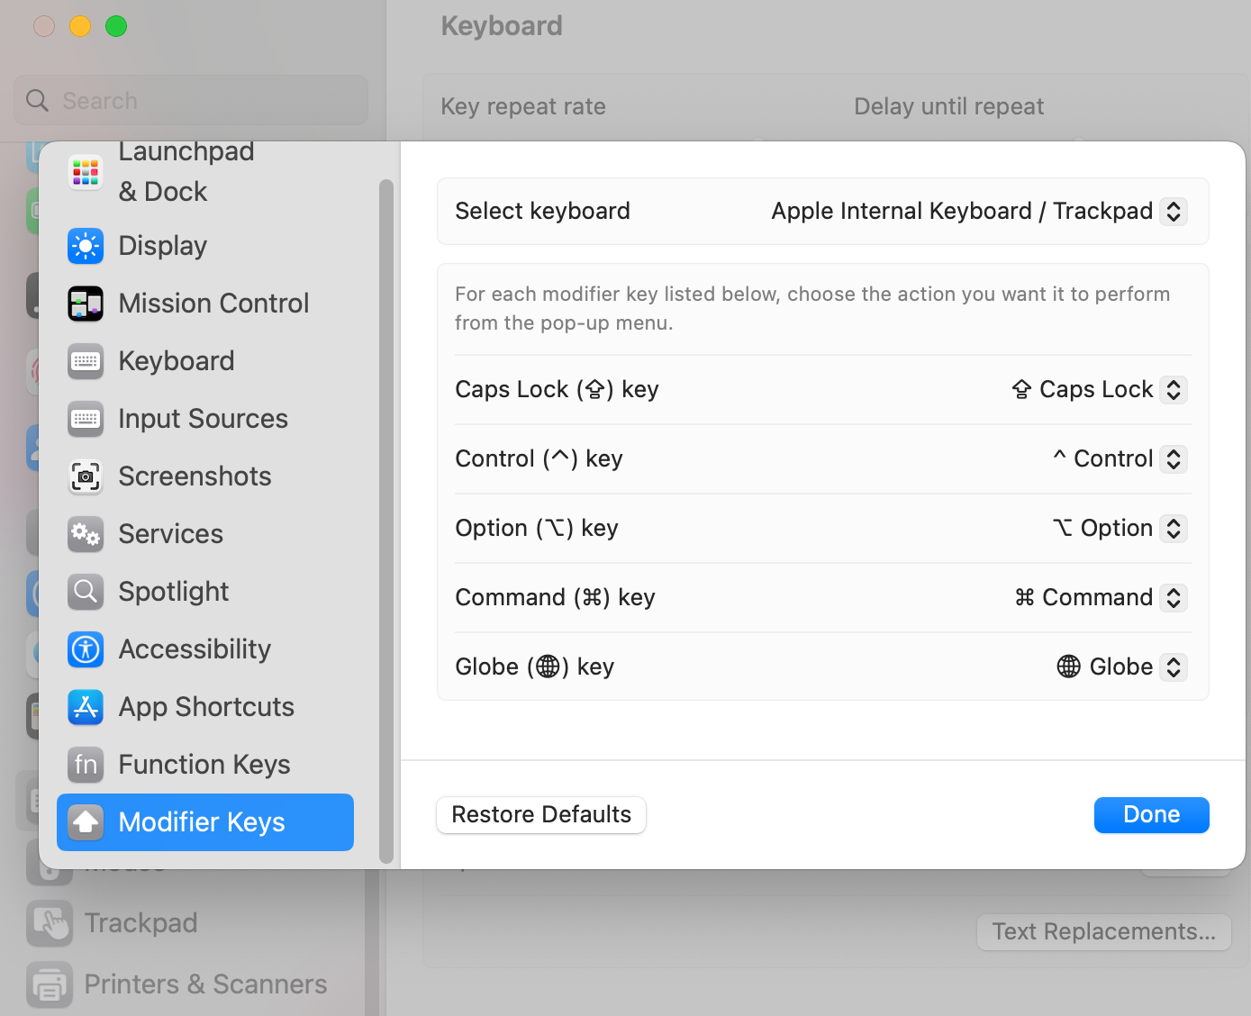Click the Mission Control icon

point(86,304)
